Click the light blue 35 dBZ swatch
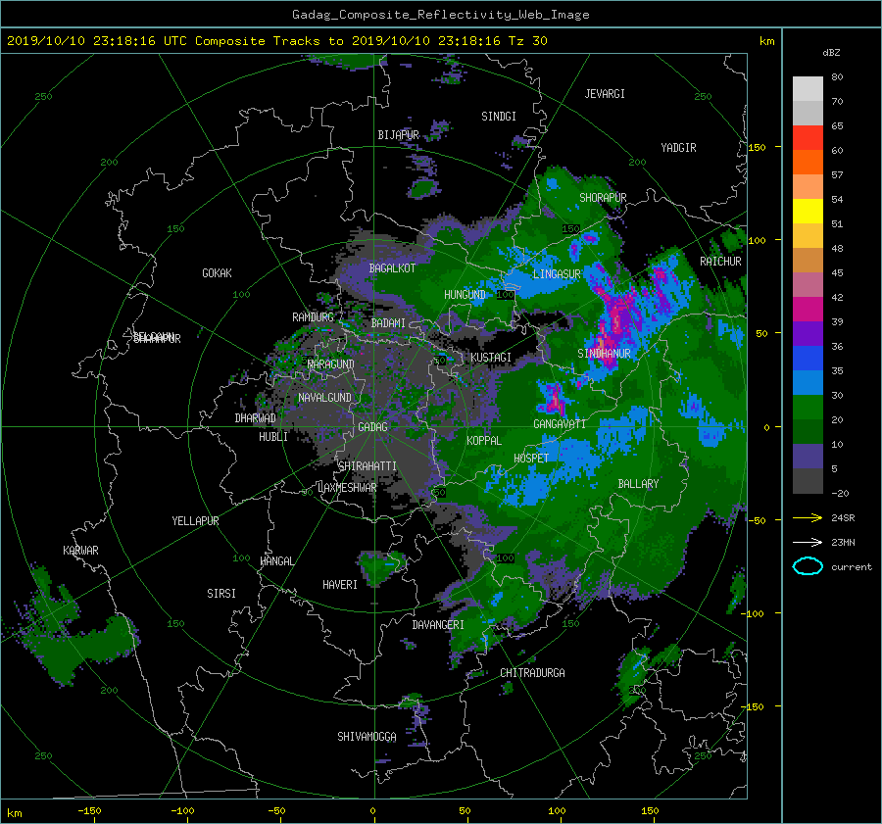Screen dimensions: 882x824 pos(808,382)
